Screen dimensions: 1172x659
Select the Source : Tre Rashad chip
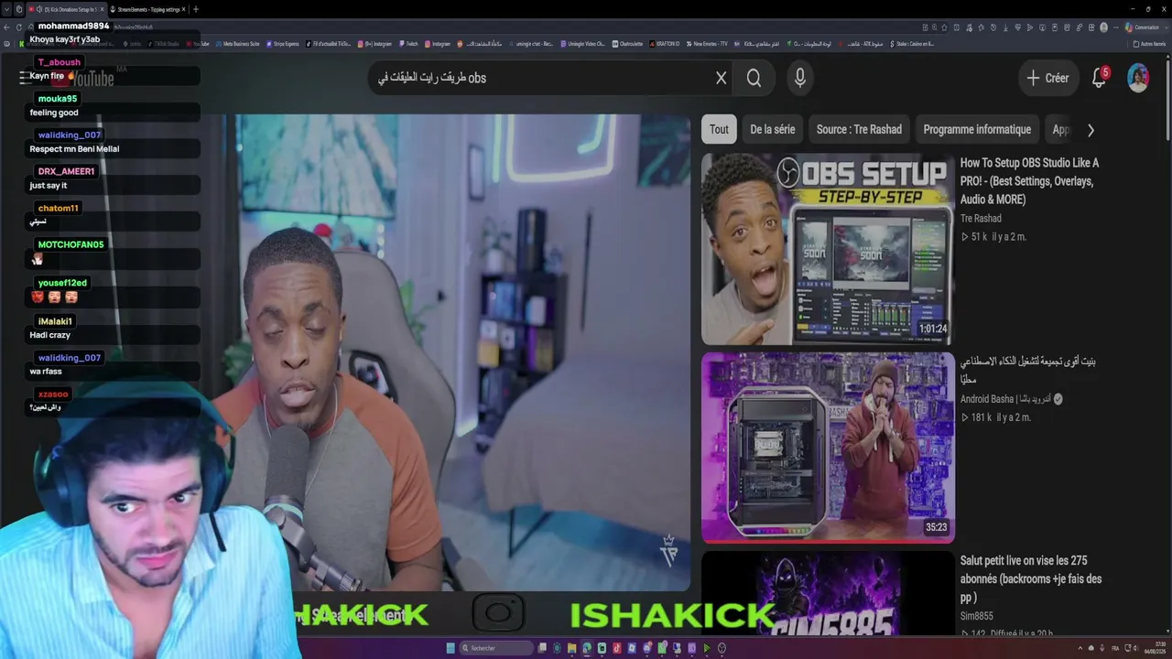pos(859,129)
